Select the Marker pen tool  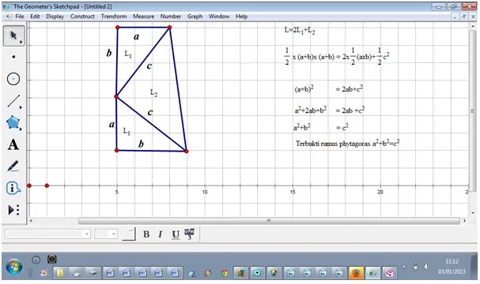tap(13, 166)
